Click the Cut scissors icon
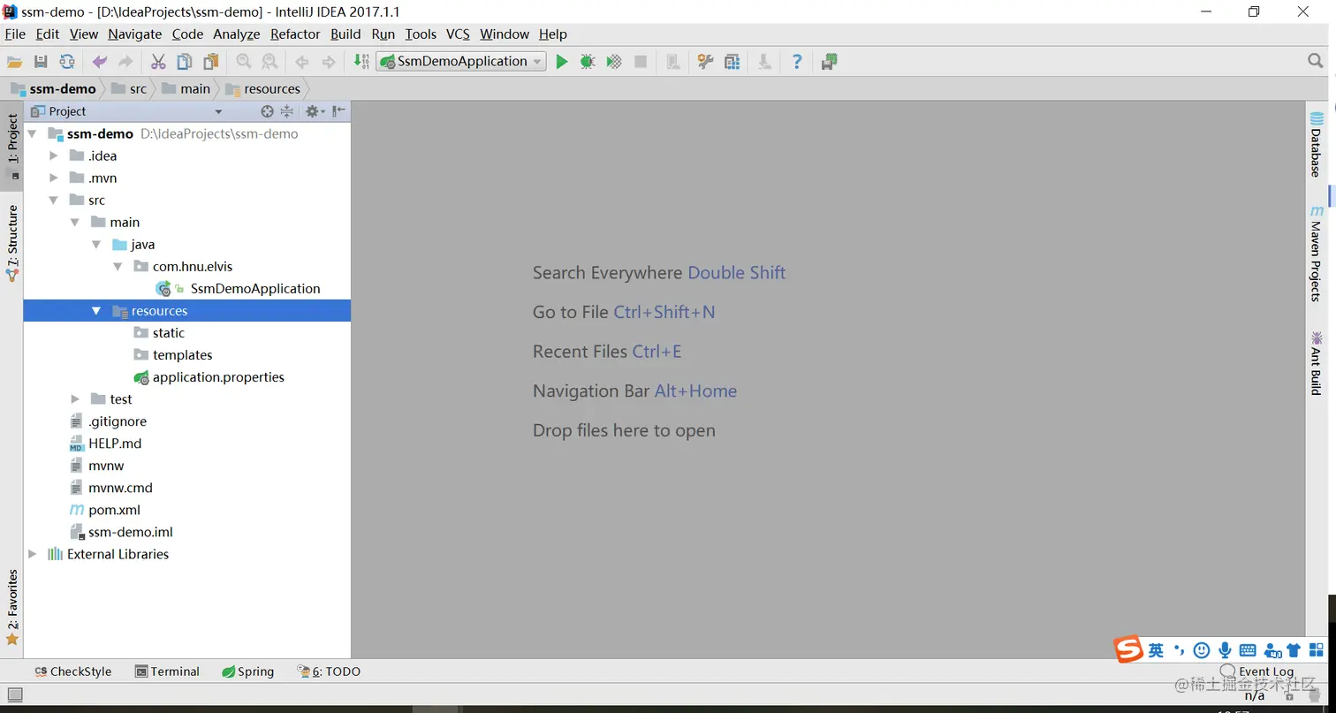 [x=158, y=62]
